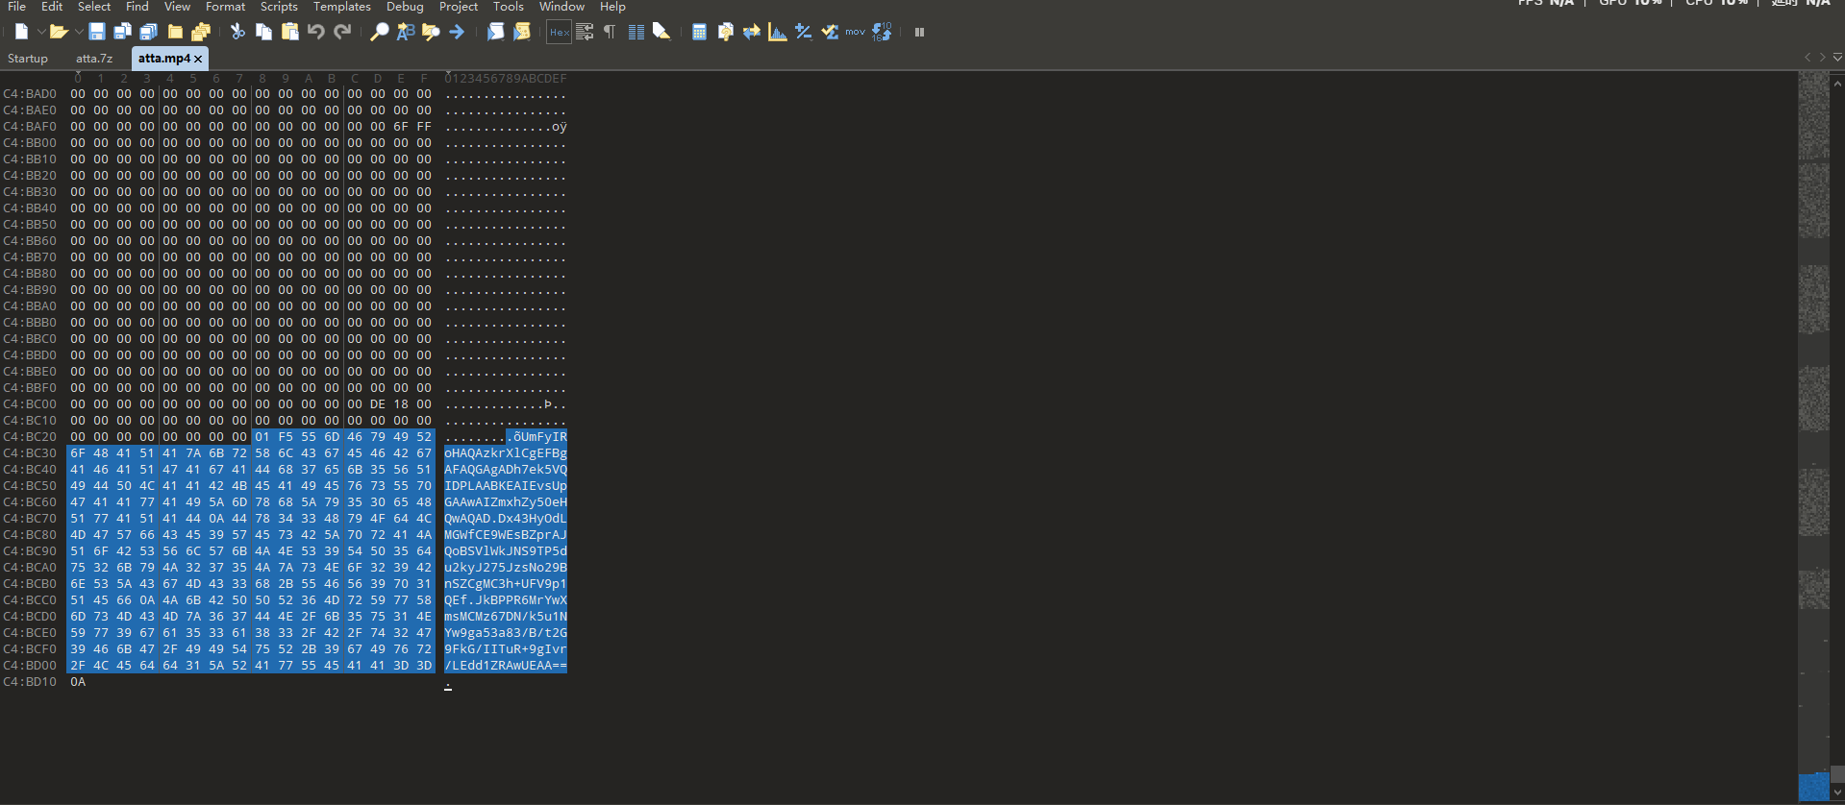Redo the last undone action

pyautogui.click(x=342, y=32)
